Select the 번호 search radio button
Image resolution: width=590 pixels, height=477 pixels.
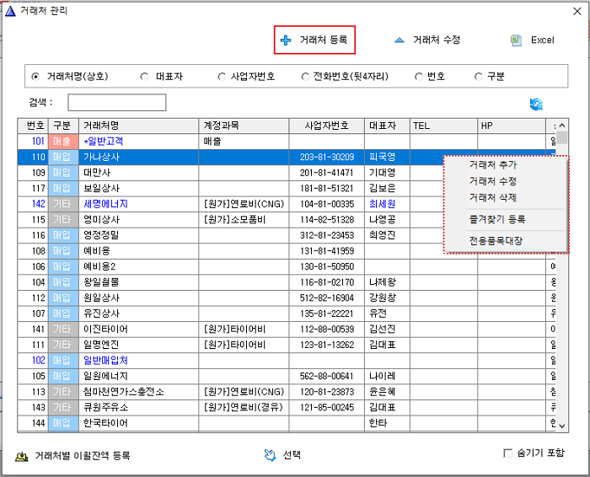(x=418, y=77)
